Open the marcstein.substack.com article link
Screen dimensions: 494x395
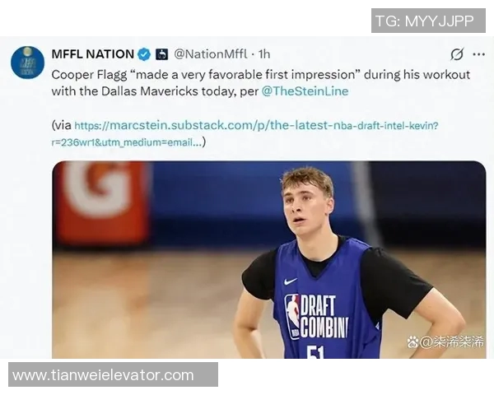click(x=256, y=125)
